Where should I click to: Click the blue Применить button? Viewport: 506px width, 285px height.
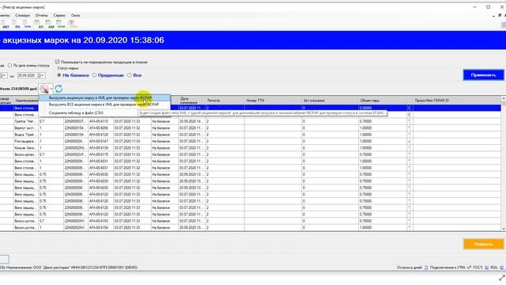coord(483,75)
